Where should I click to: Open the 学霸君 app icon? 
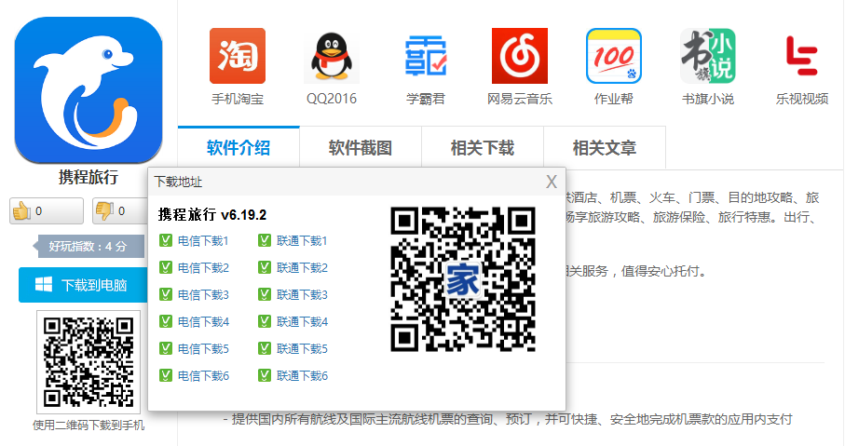click(426, 56)
